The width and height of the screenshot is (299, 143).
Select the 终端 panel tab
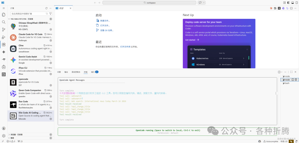[x=86, y=72]
